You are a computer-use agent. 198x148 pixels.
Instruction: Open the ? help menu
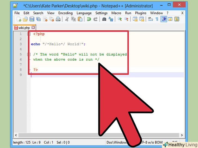point(168,13)
